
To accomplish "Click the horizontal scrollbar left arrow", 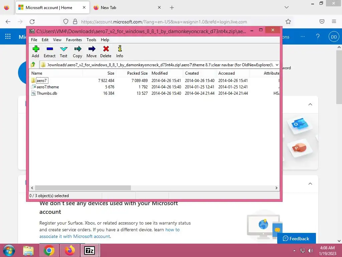I will pos(32,188).
